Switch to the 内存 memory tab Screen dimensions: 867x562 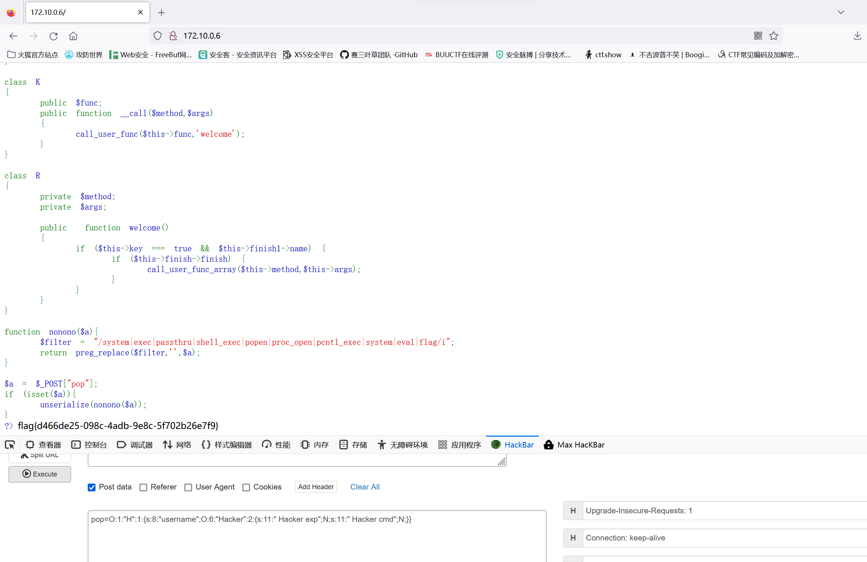click(x=314, y=445)
